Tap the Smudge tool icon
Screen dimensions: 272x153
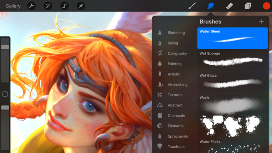click(211, 6)
